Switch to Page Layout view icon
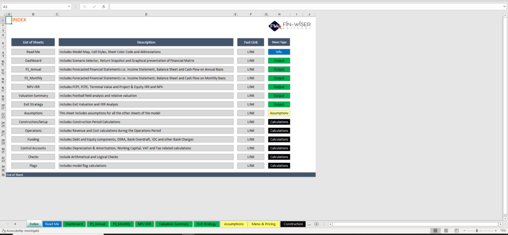The height and width of the screenshot is (235, 508). (x=445, y=231)
